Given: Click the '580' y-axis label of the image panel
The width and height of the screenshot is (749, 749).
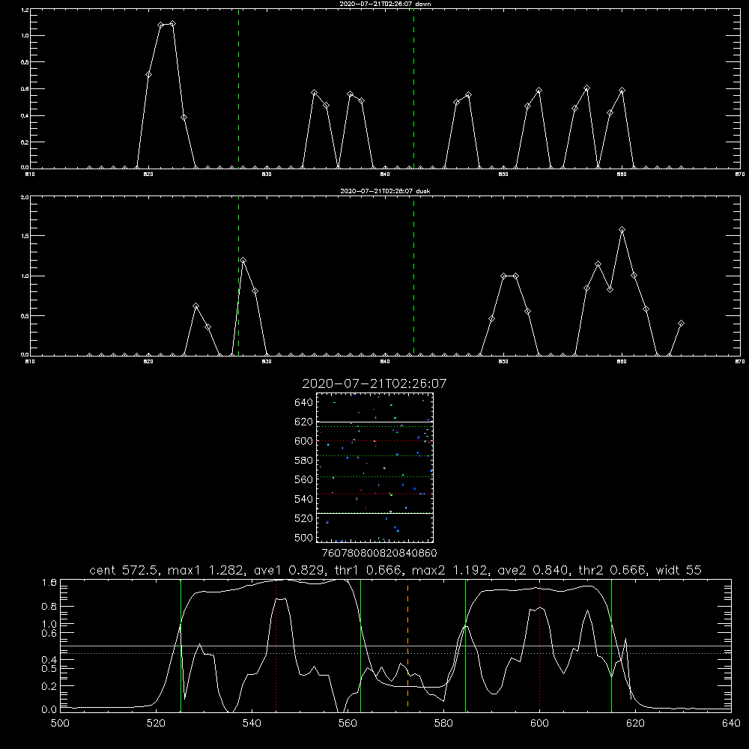Looking at the screenshot, I should tap(304, 461).
